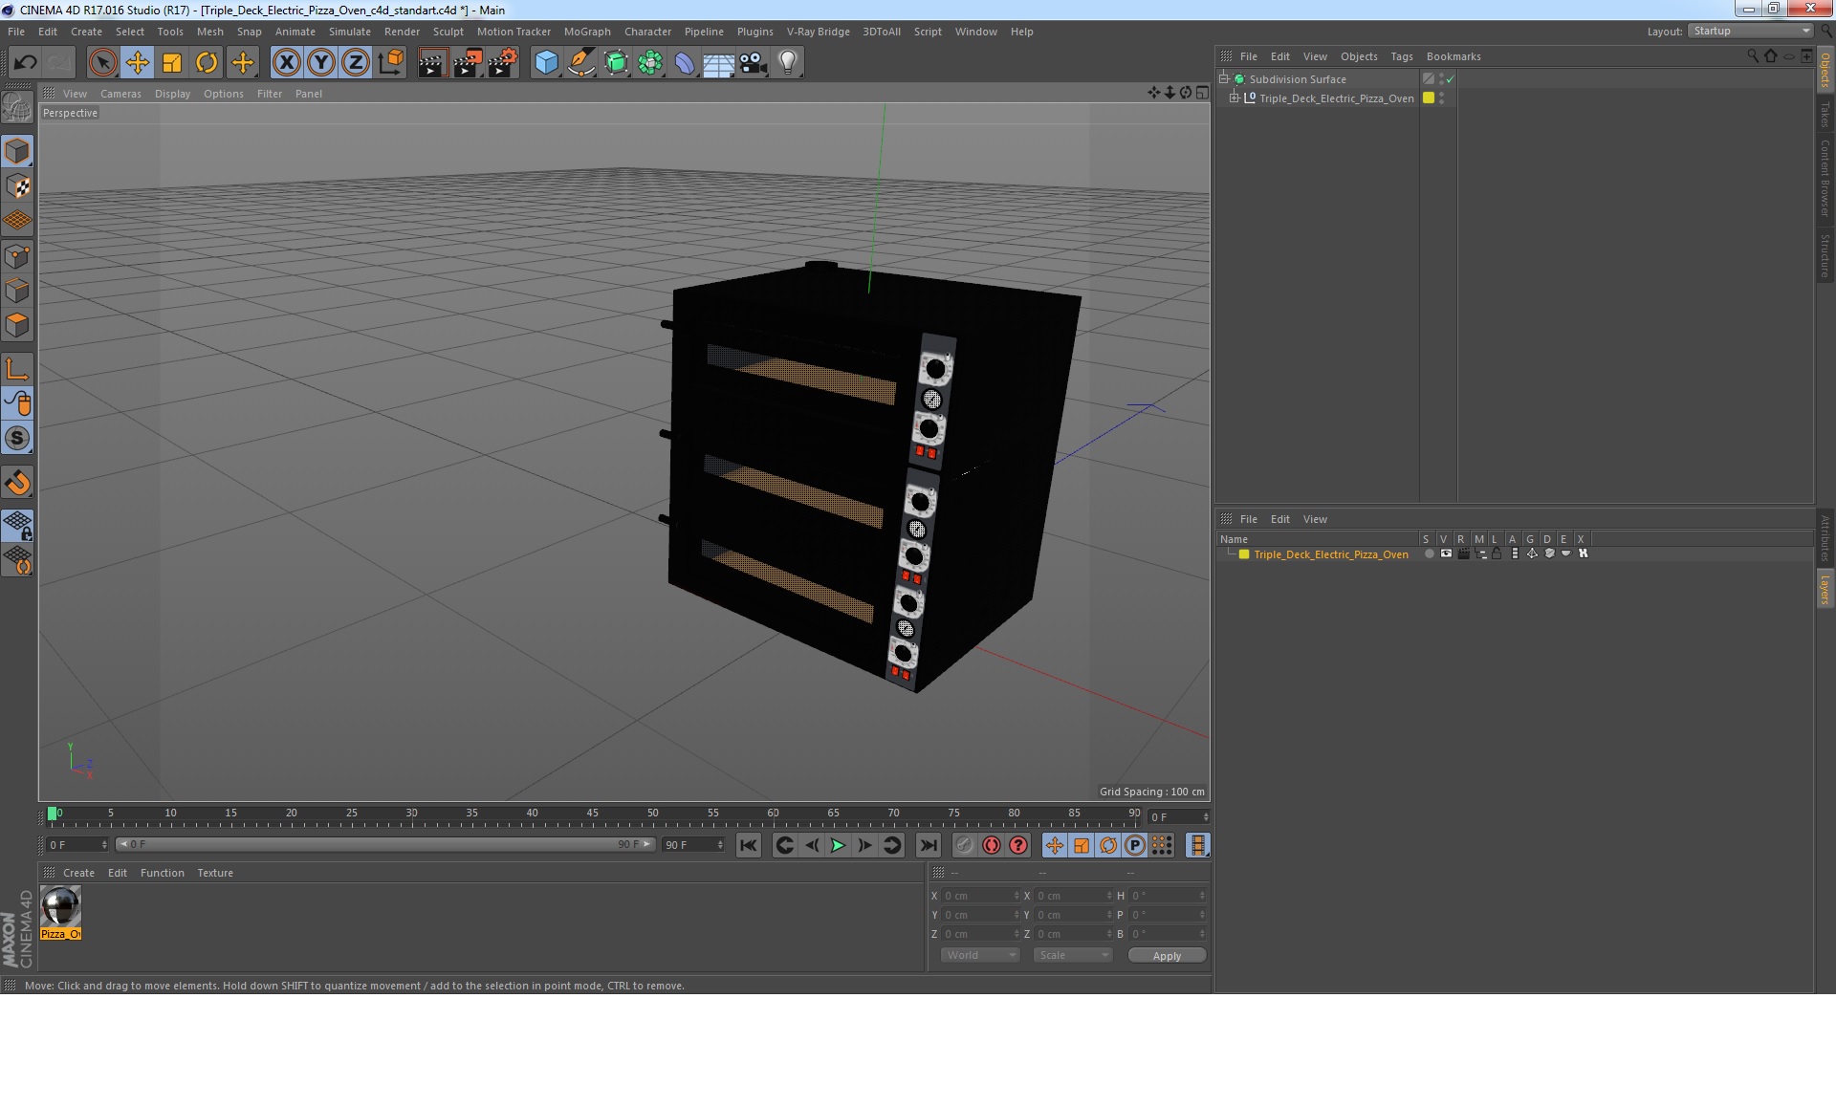Image resolution: width=1836 pixels, height=1107 pixels.
Task: Switch to Points mode
Action: pyautogui.click(x=17, y=256)
